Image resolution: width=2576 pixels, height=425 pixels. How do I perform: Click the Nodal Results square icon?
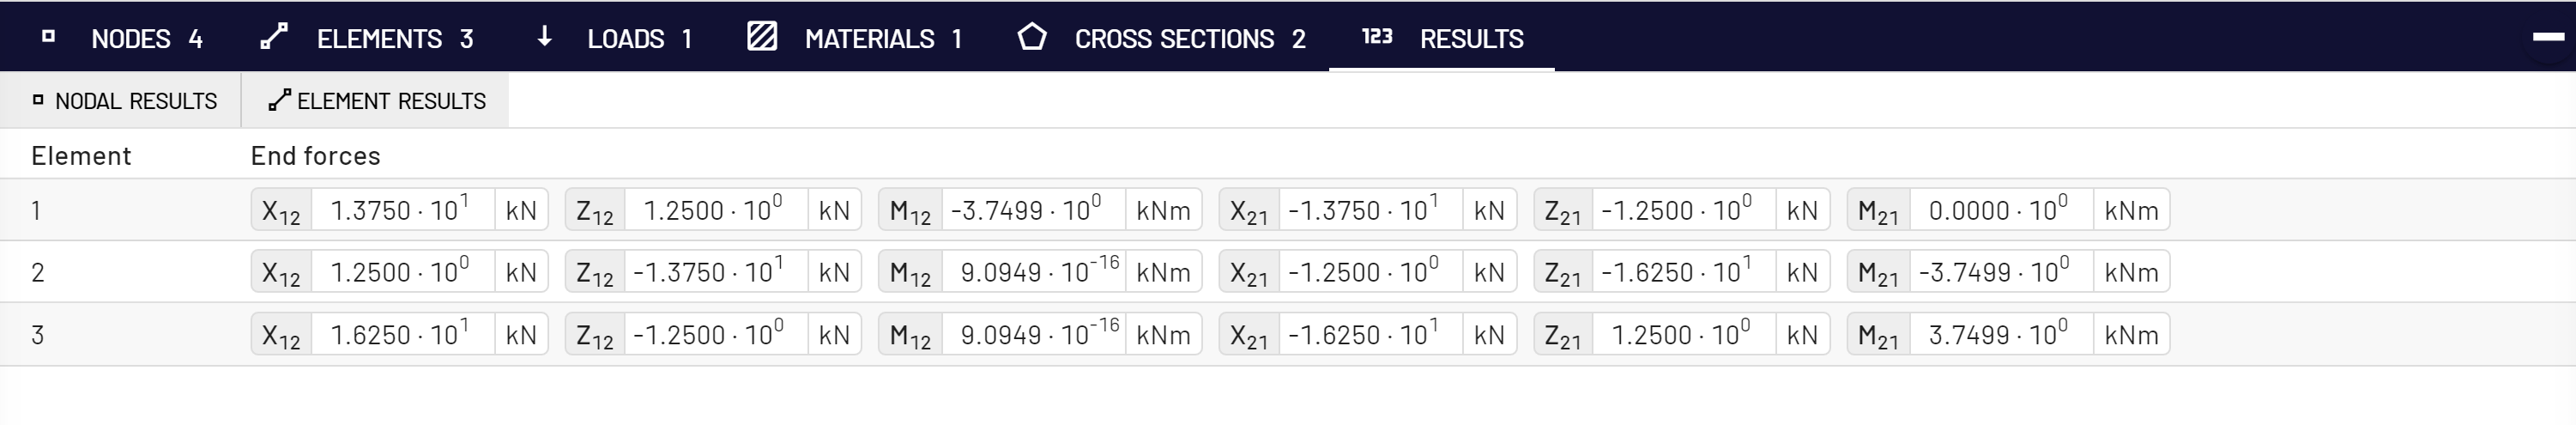(x=38, y=100)
